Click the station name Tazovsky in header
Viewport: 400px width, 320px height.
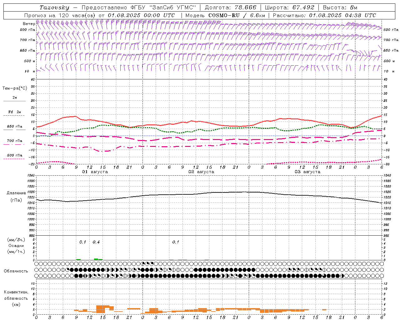point(54,7)
